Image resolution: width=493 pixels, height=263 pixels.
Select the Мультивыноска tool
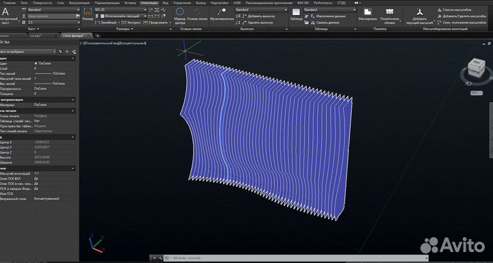[x=223, y=14]
